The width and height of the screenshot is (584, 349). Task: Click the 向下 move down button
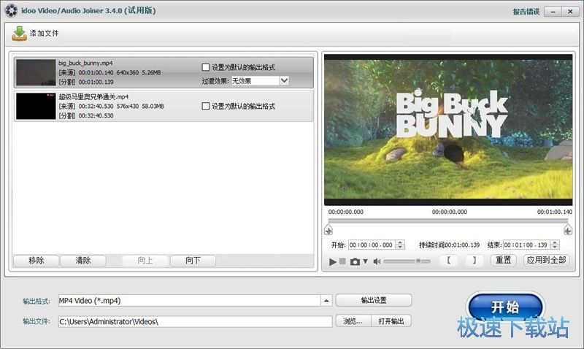193,261
